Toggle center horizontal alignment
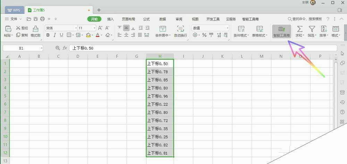Image resolution: width=347 pixels, height=164 pixels. pyautogui.click(x=126, y=35)
